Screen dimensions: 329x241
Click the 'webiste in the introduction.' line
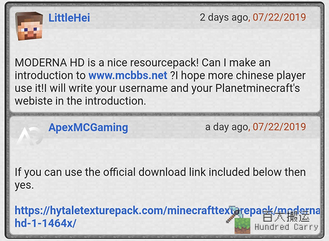[x=80, y=101]
